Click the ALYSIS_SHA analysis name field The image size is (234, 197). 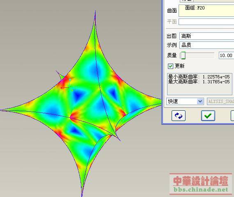click(220, 101)
